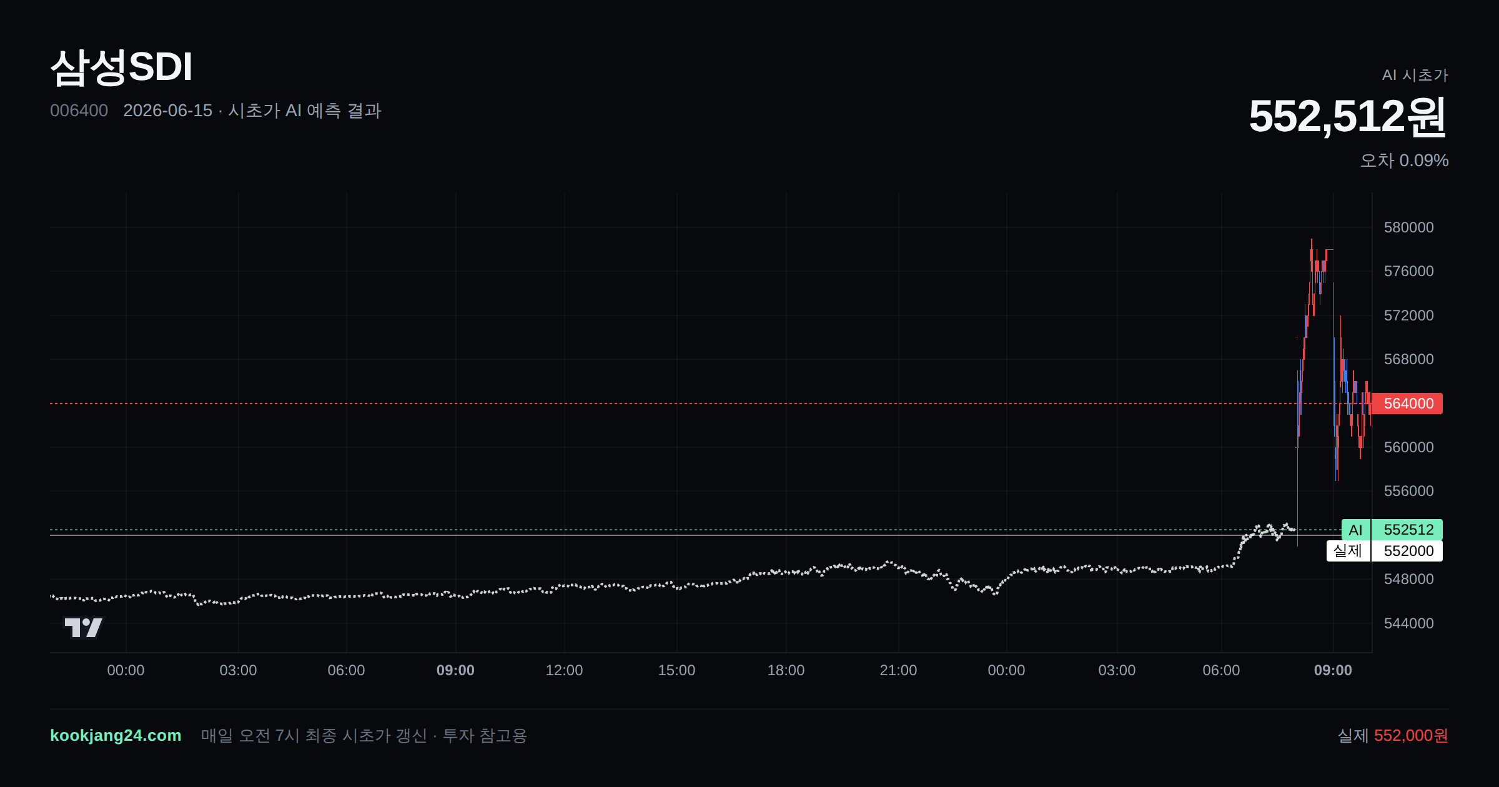Click the 15:00 time axis label
This screenshot has height=787, width=1499.
pyautogui.click(x=676, y=670)
